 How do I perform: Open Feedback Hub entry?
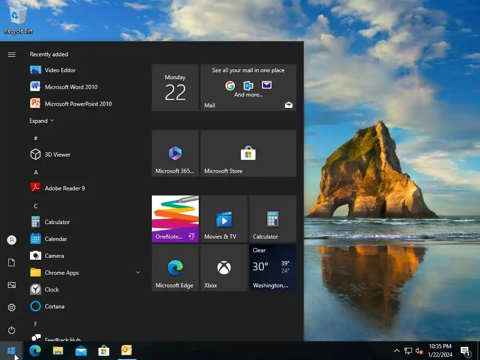point(84,337)
